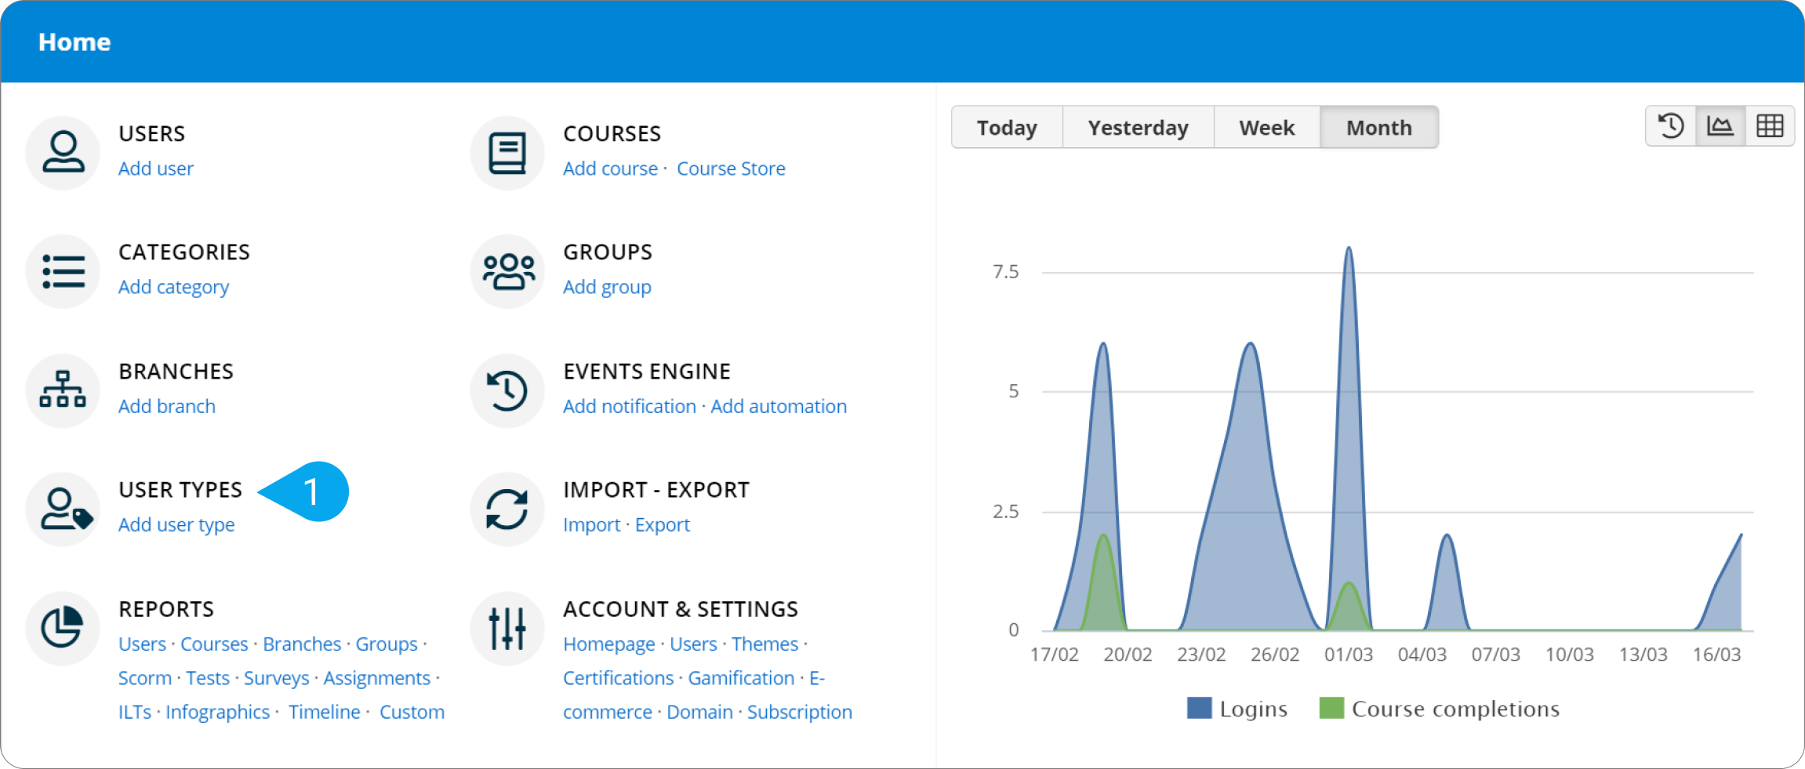Click the Add user type link
This screenshot has height=769, width=1805.
tap(176, 524)
